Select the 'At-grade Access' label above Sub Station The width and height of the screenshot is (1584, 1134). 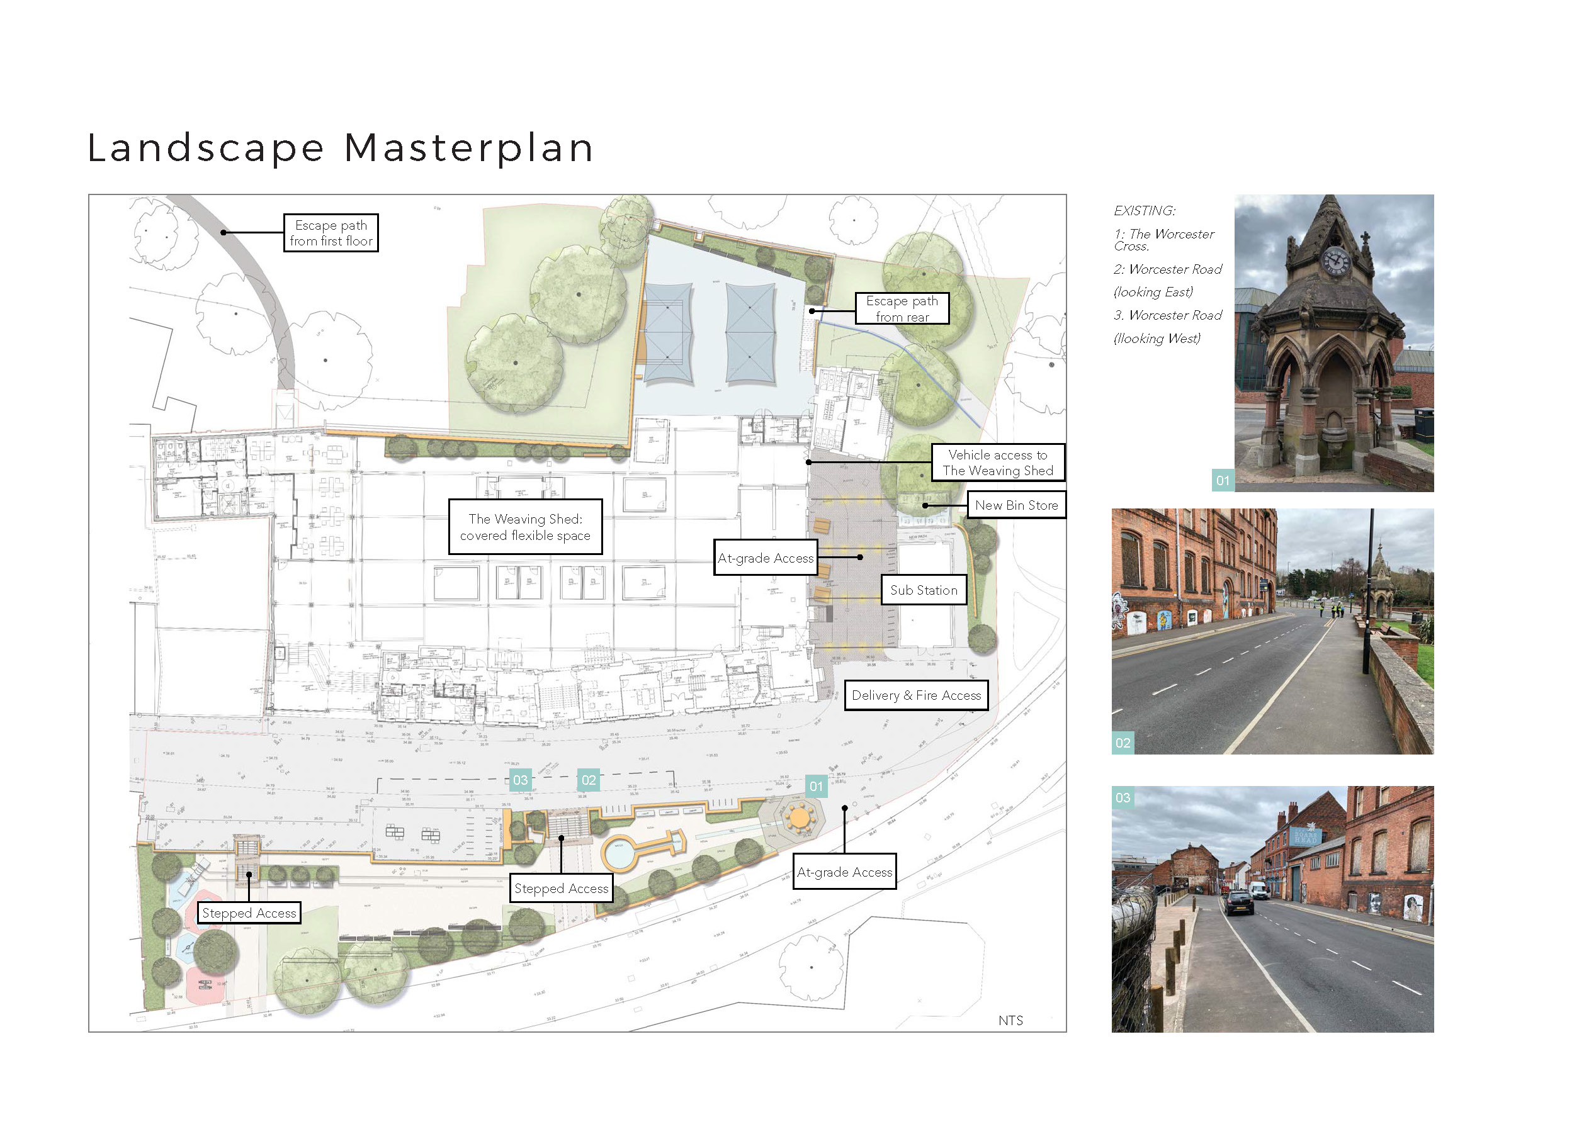[766, 558]
